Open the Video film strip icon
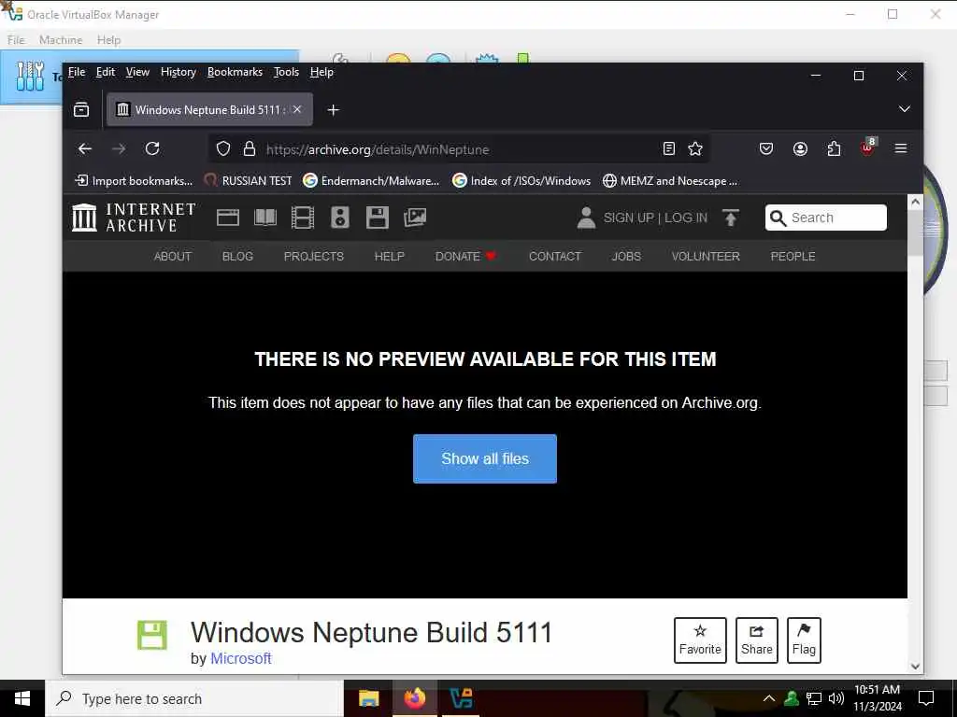The image size is (957, 717). pyautogui.click(x=303, y=218)
